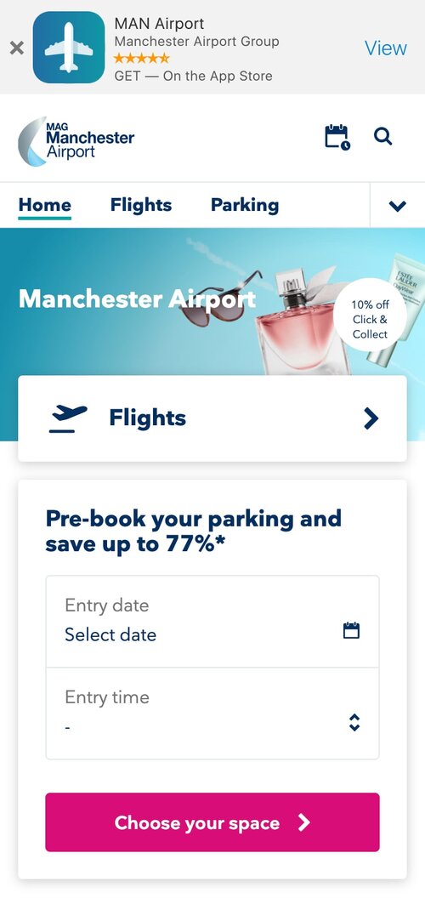This screenshot has width=425, height=921.
Task: Click the calendar icon in Entry date field
Action: coord(351,630)
